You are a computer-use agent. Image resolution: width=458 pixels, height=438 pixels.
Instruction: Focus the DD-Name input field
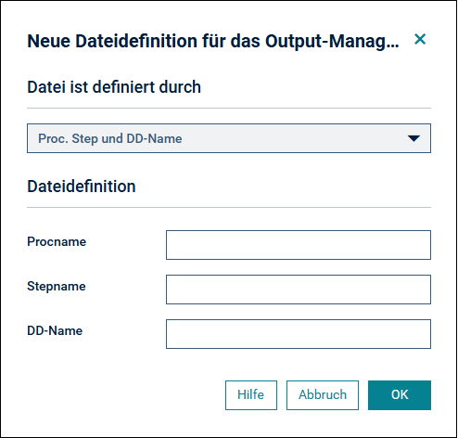pos(299,334)
